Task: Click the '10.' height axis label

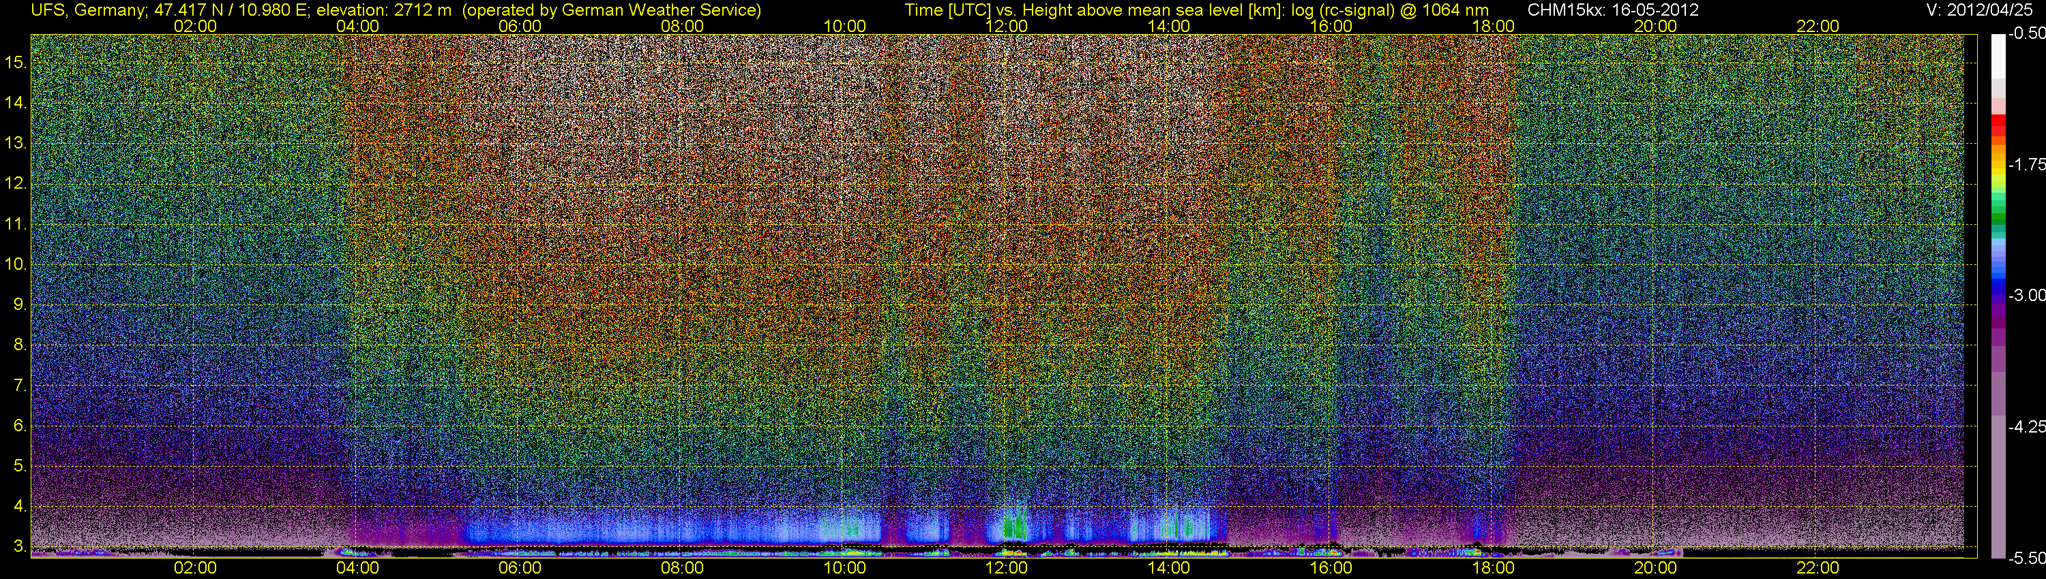Action: (16, 264)
